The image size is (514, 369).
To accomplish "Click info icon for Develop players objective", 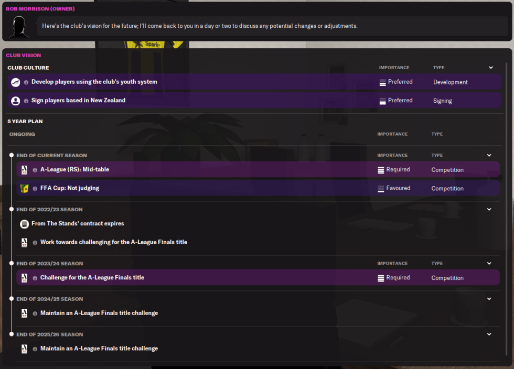I will click(x=26, y=82).
